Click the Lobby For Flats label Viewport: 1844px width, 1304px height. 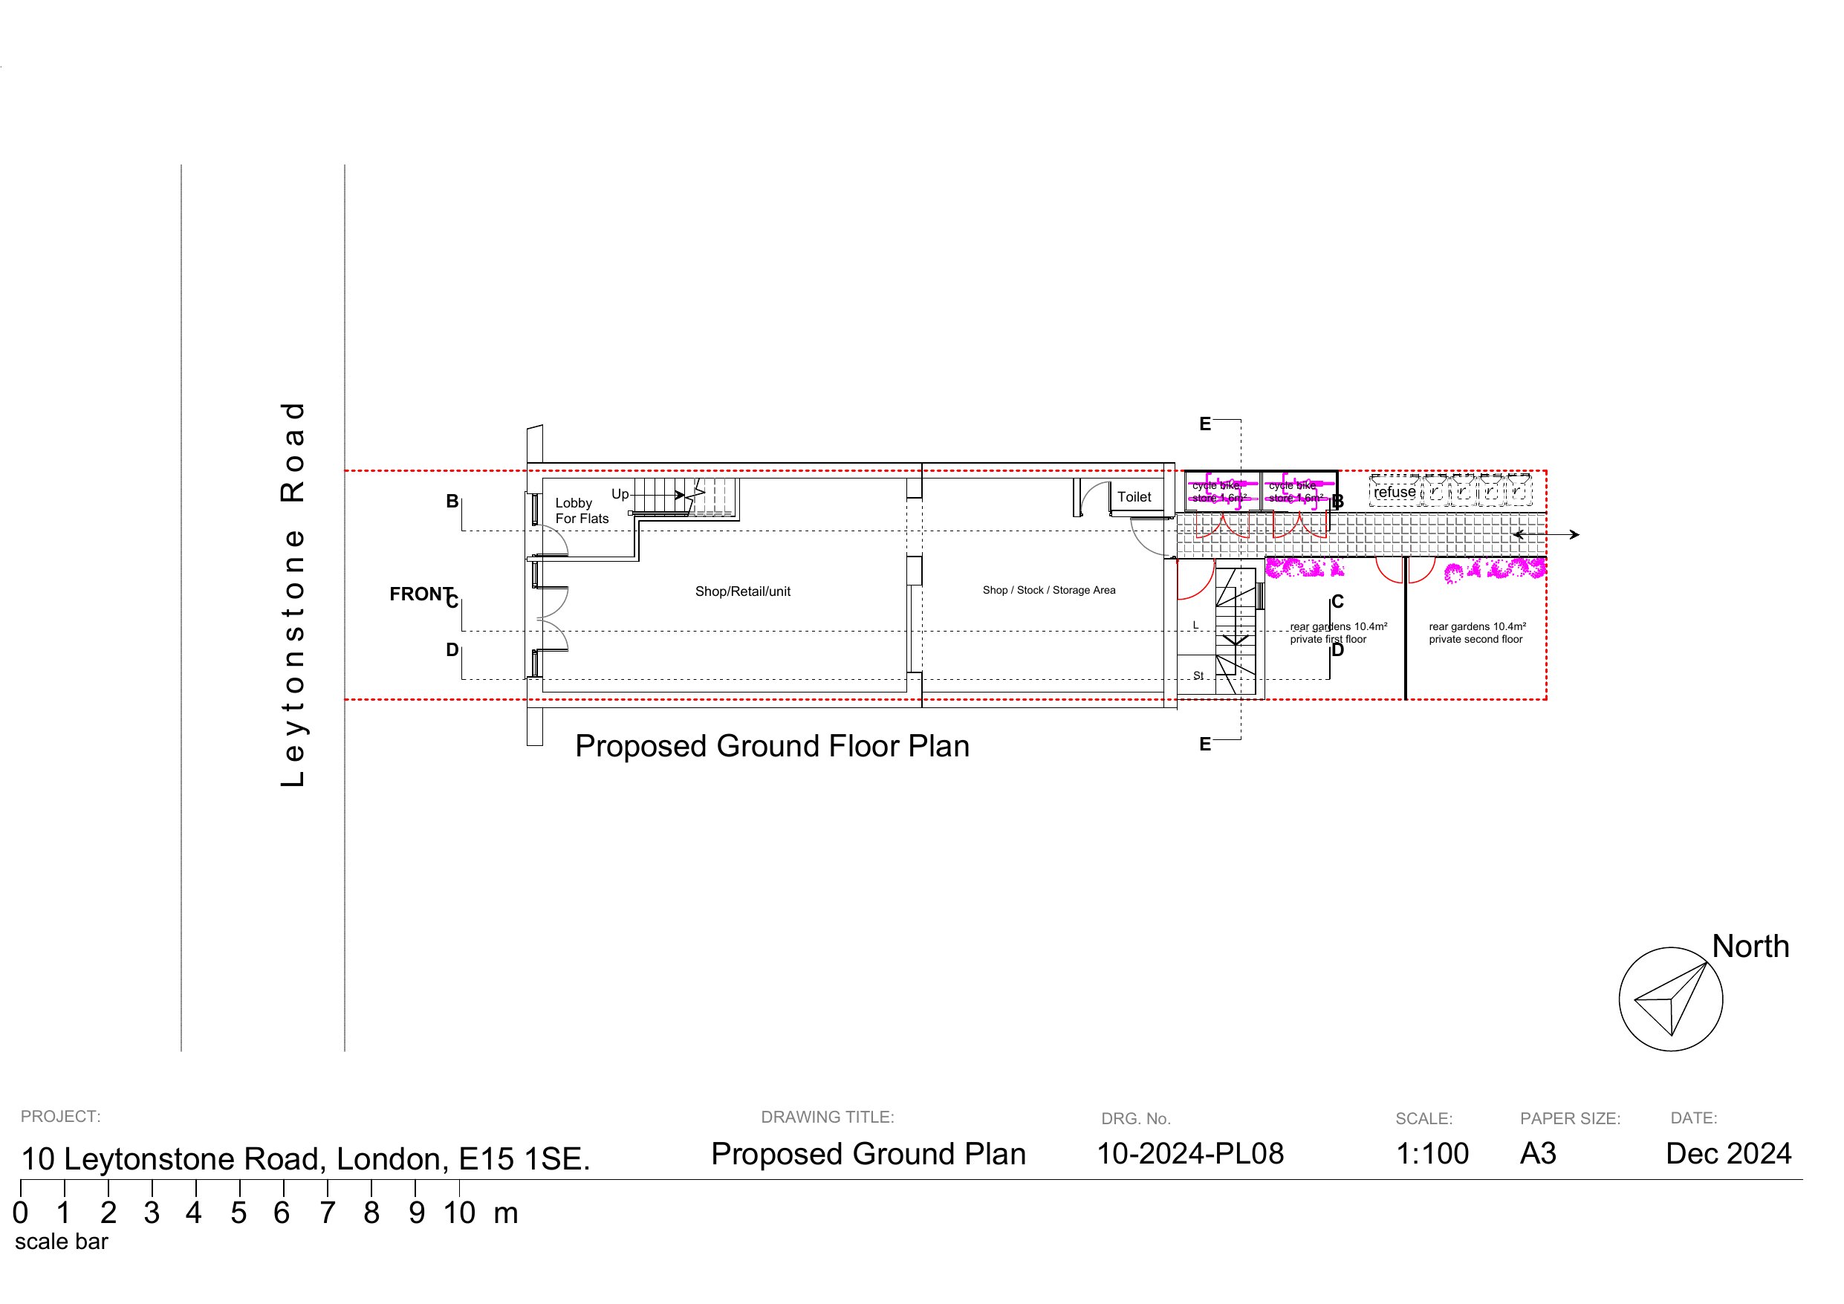coord(582,511)
